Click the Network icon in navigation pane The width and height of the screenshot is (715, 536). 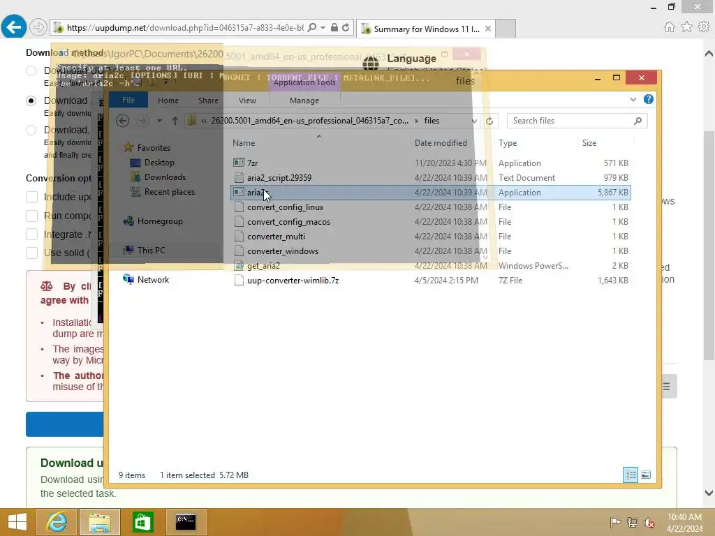(x=128, y=279)
